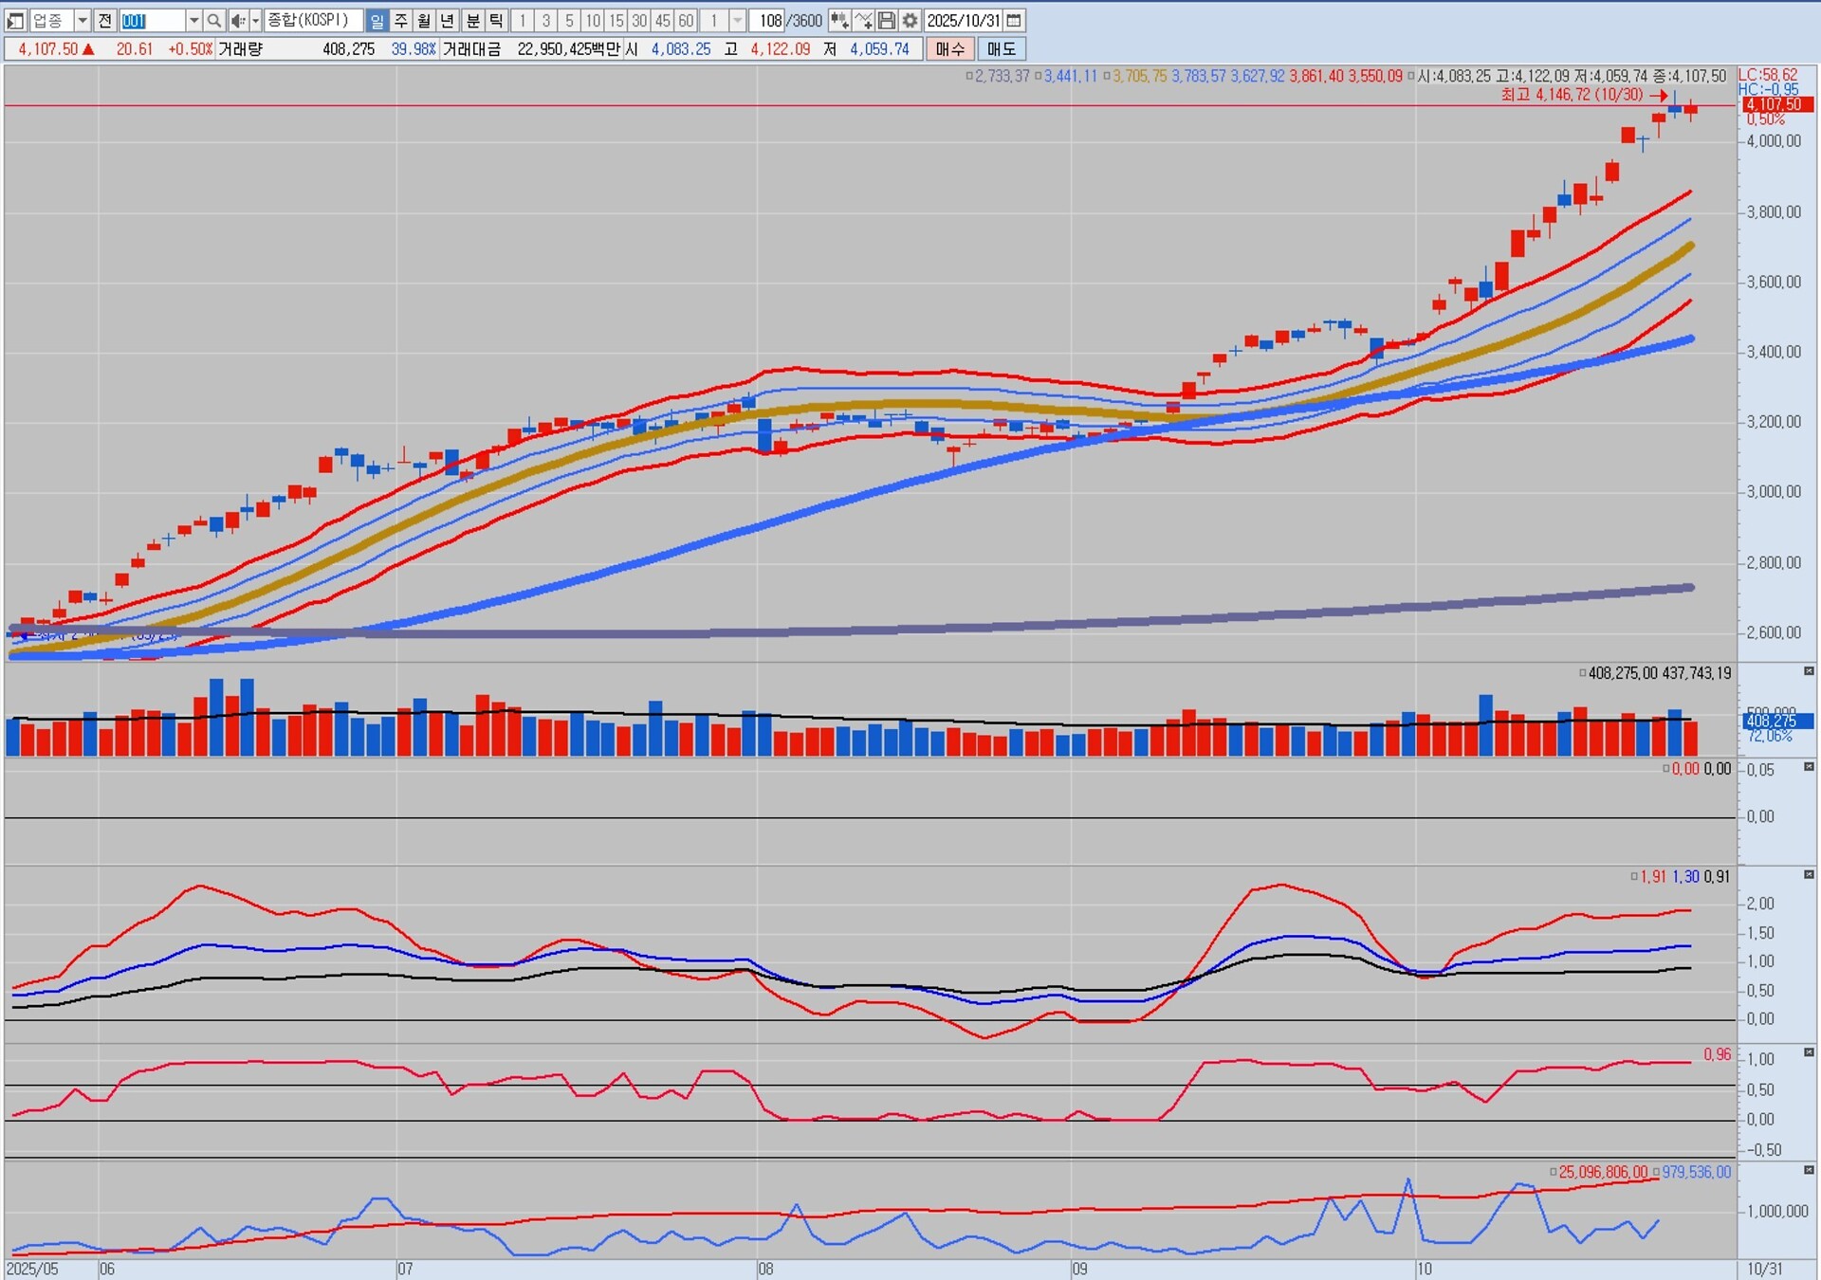Expand the dropdown next to speaker icon
This screenshot has width=1821, height=1280.
pos(255,20)
